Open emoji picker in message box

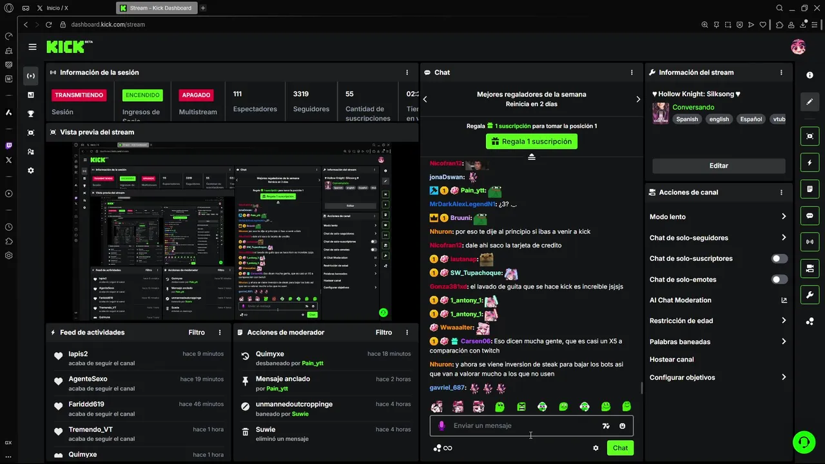point(623,426)
